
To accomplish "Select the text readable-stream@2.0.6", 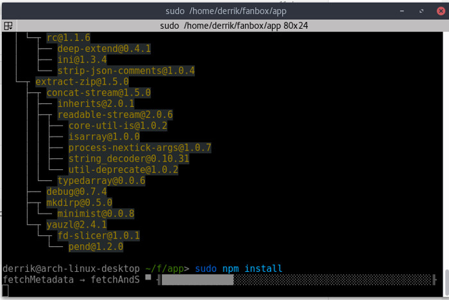I will [115, 115].
